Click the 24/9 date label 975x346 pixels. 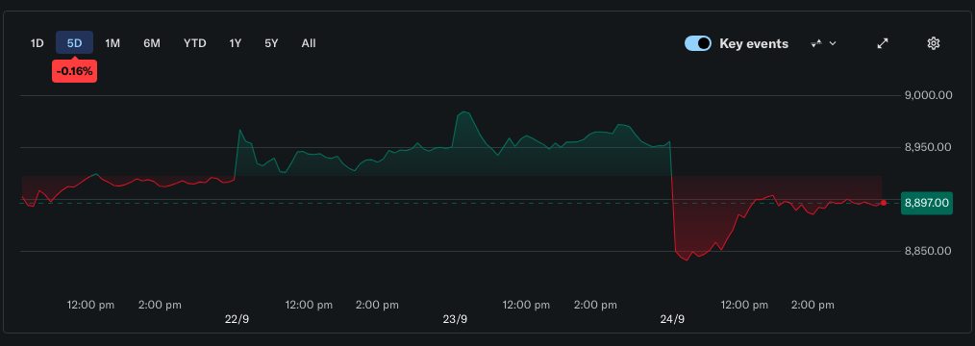[672, 319]
